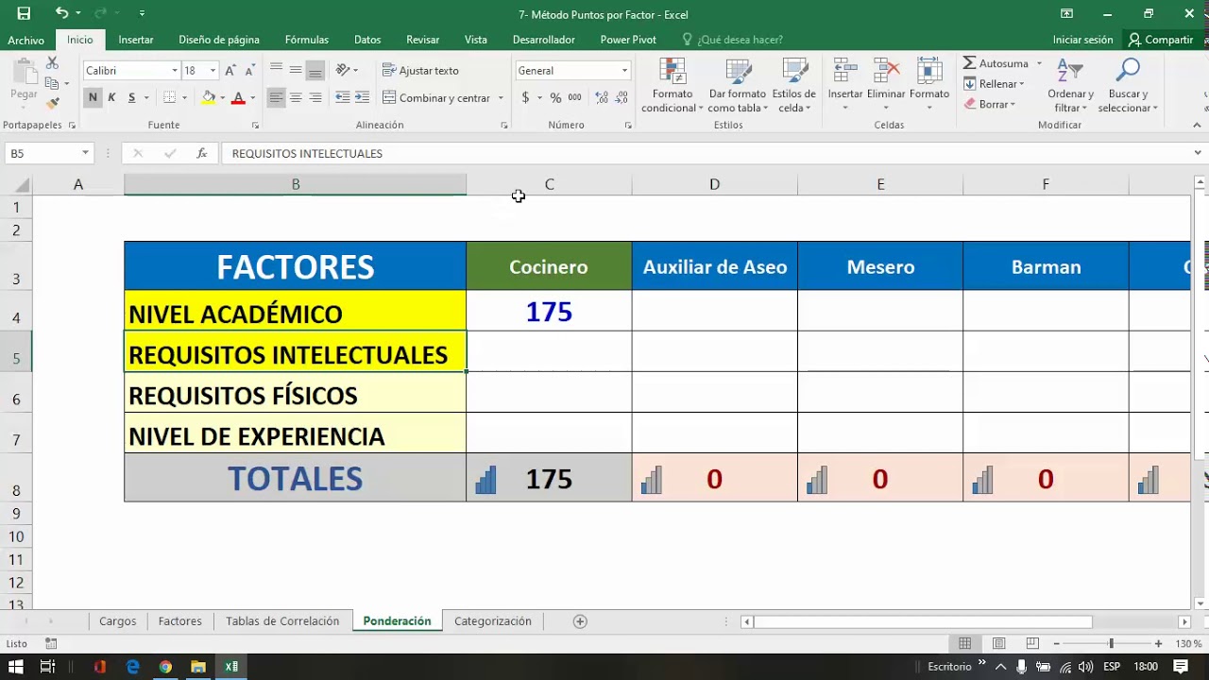This screenshot has width=1209, height=680.
Task: Apply percent style
Action: (x=555, y=97)
